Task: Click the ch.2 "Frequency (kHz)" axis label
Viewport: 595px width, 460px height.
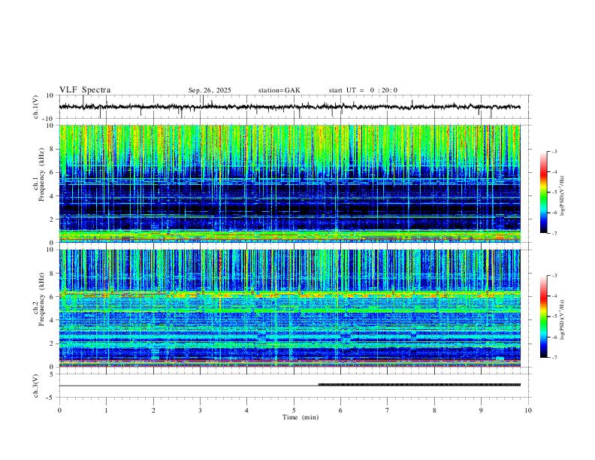Action: click(x=41, y=299)
